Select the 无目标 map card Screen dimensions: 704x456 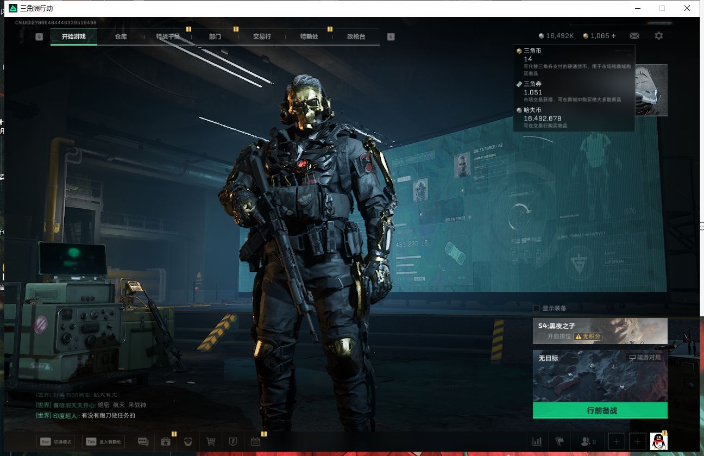click(x=600, y=376)
